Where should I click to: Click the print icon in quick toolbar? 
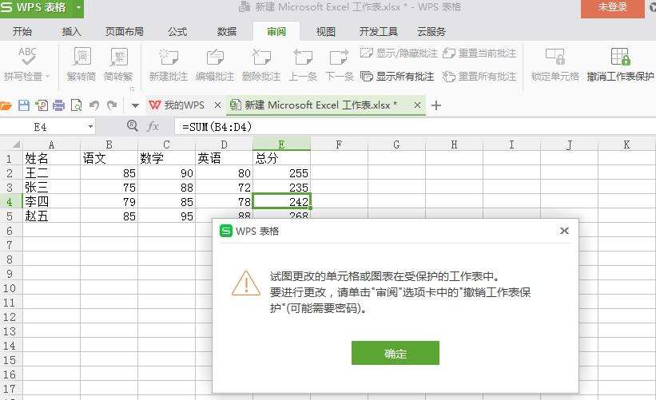click(58, 105)
